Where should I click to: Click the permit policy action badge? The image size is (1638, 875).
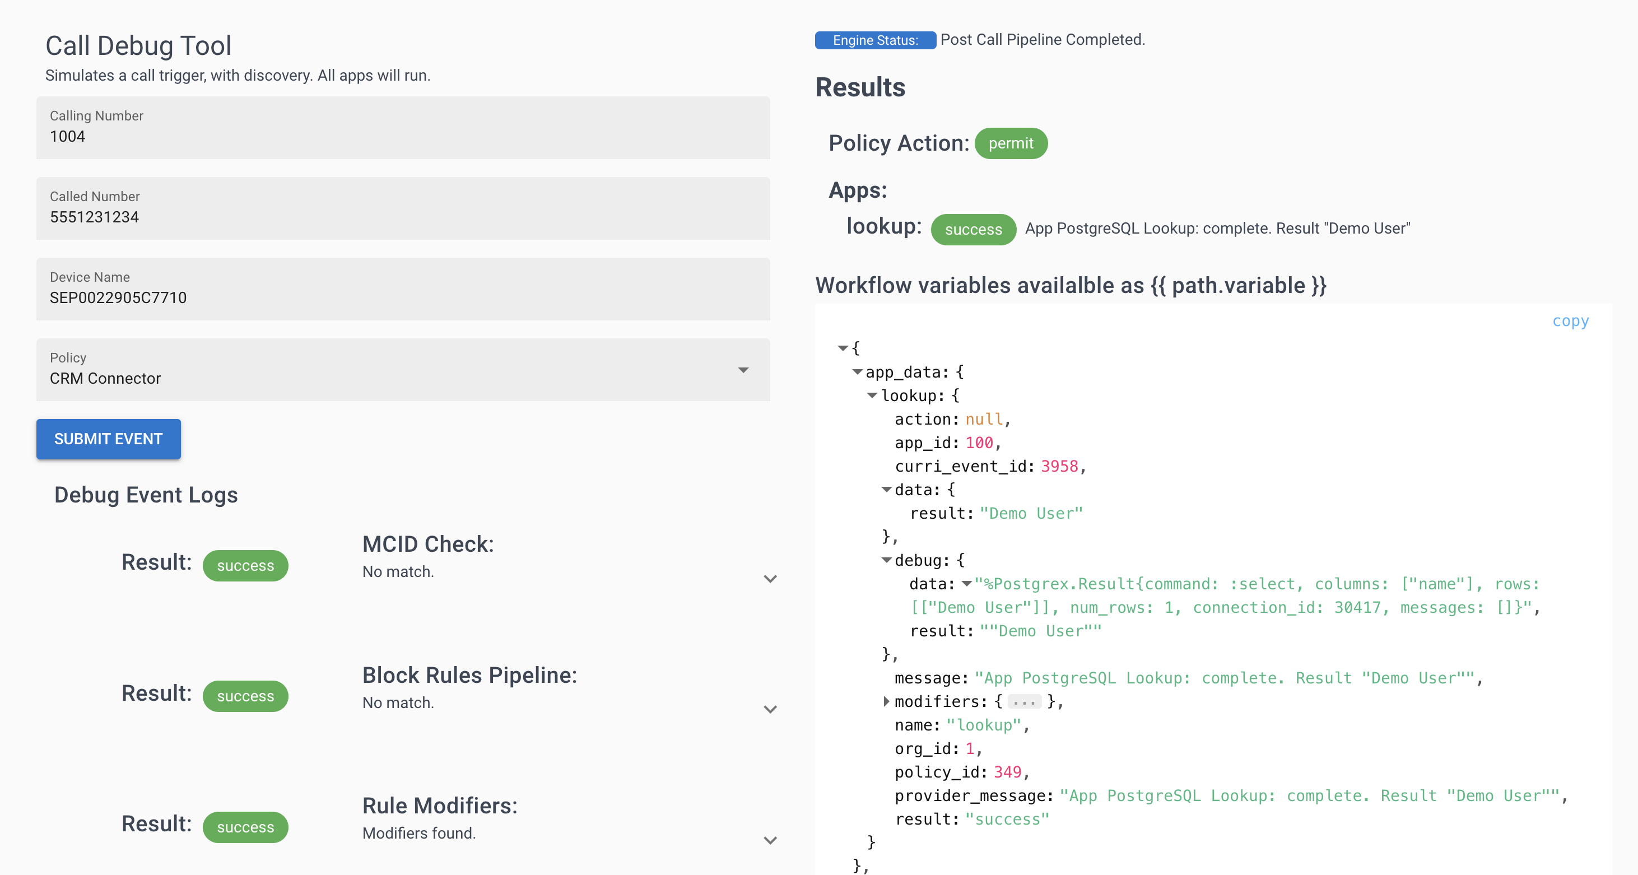[1011, 144]
